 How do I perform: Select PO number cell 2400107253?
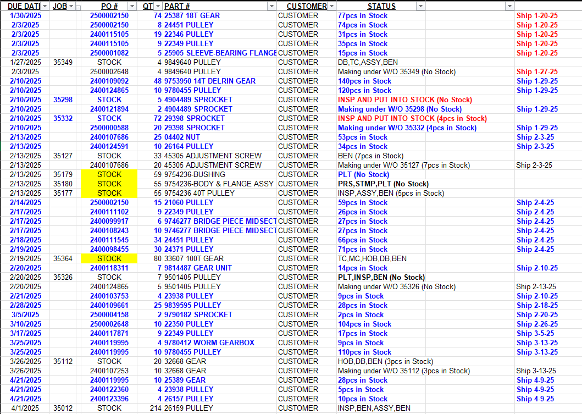pos(109,371)
